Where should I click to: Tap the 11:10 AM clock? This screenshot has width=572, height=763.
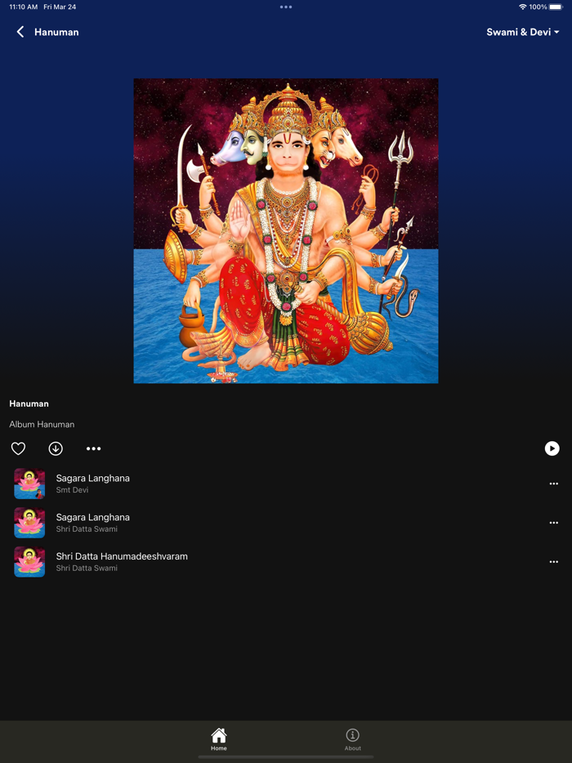click(23, 7)
